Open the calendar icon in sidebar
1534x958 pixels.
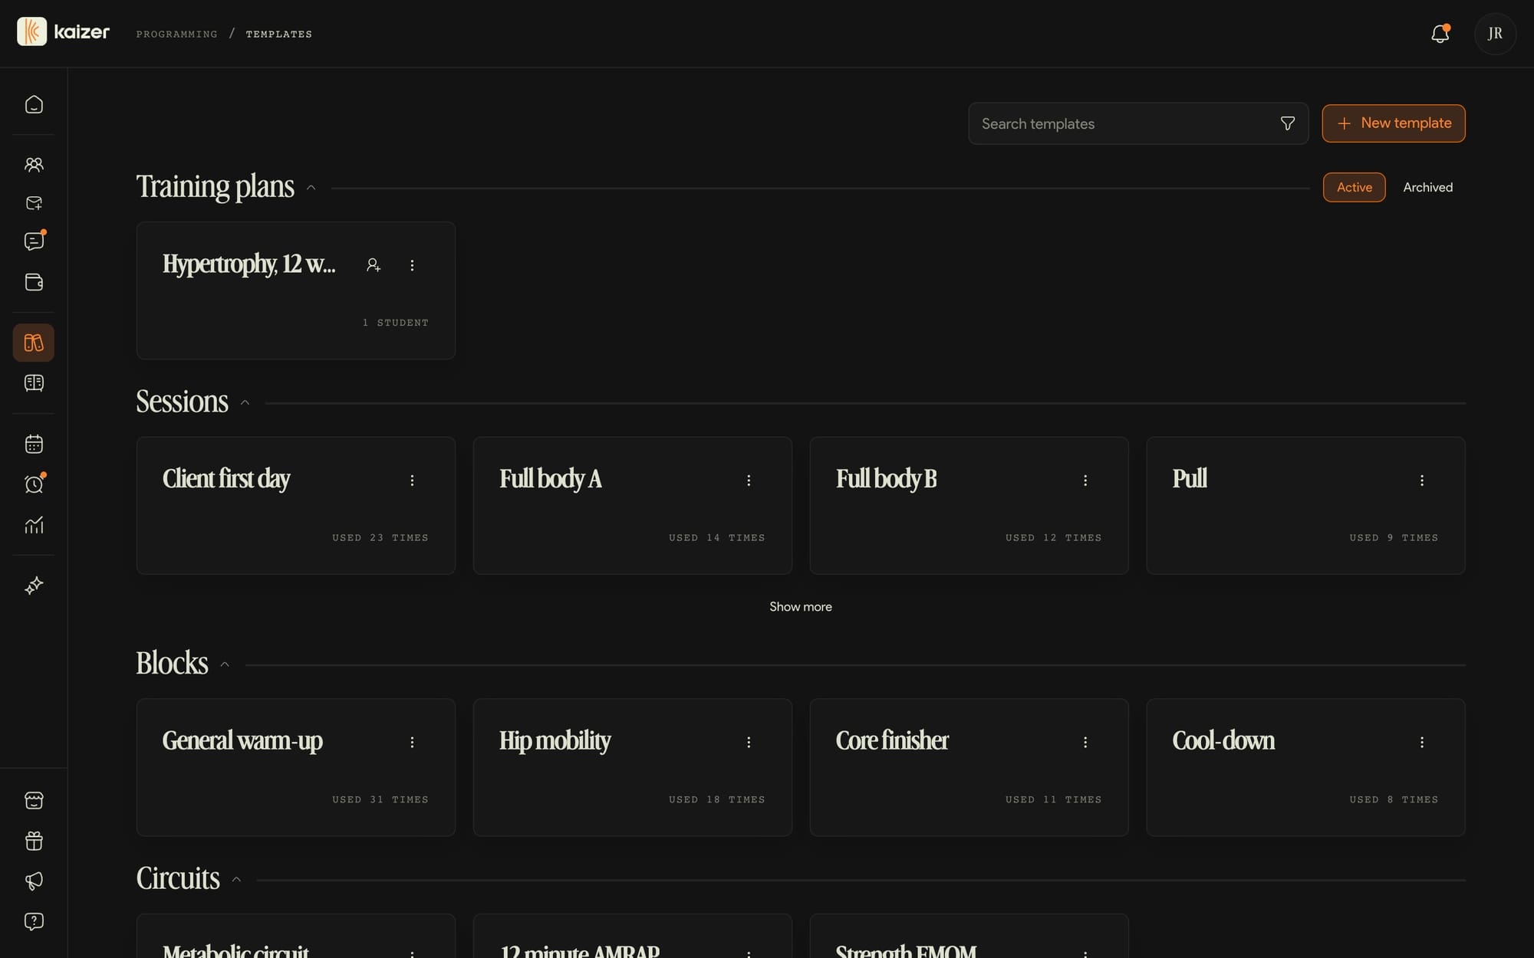pos(34,444)
